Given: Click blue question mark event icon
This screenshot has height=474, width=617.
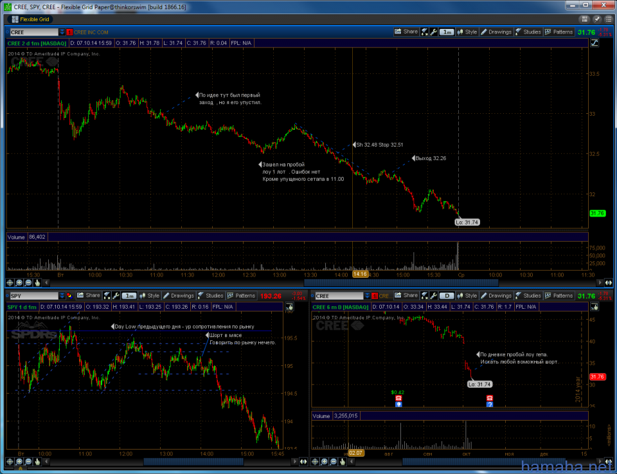Looking at the screenshot, I should (490, 405).
